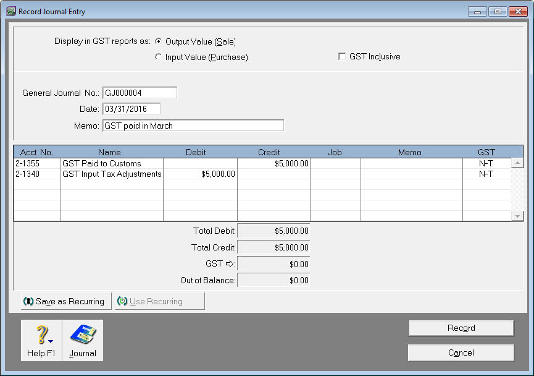Click the General Journal No. field
This screenshot has height=376, width=534.
pos(140,93)
